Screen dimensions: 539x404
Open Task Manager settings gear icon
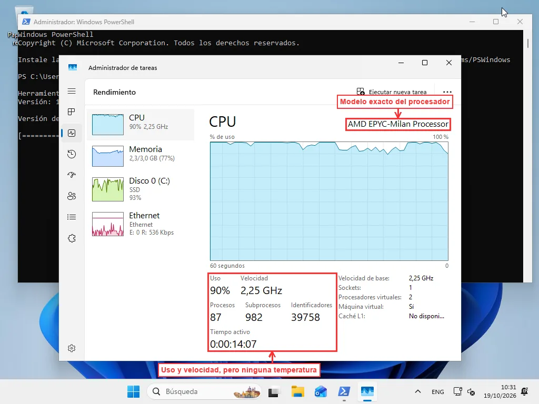point(72,348)
